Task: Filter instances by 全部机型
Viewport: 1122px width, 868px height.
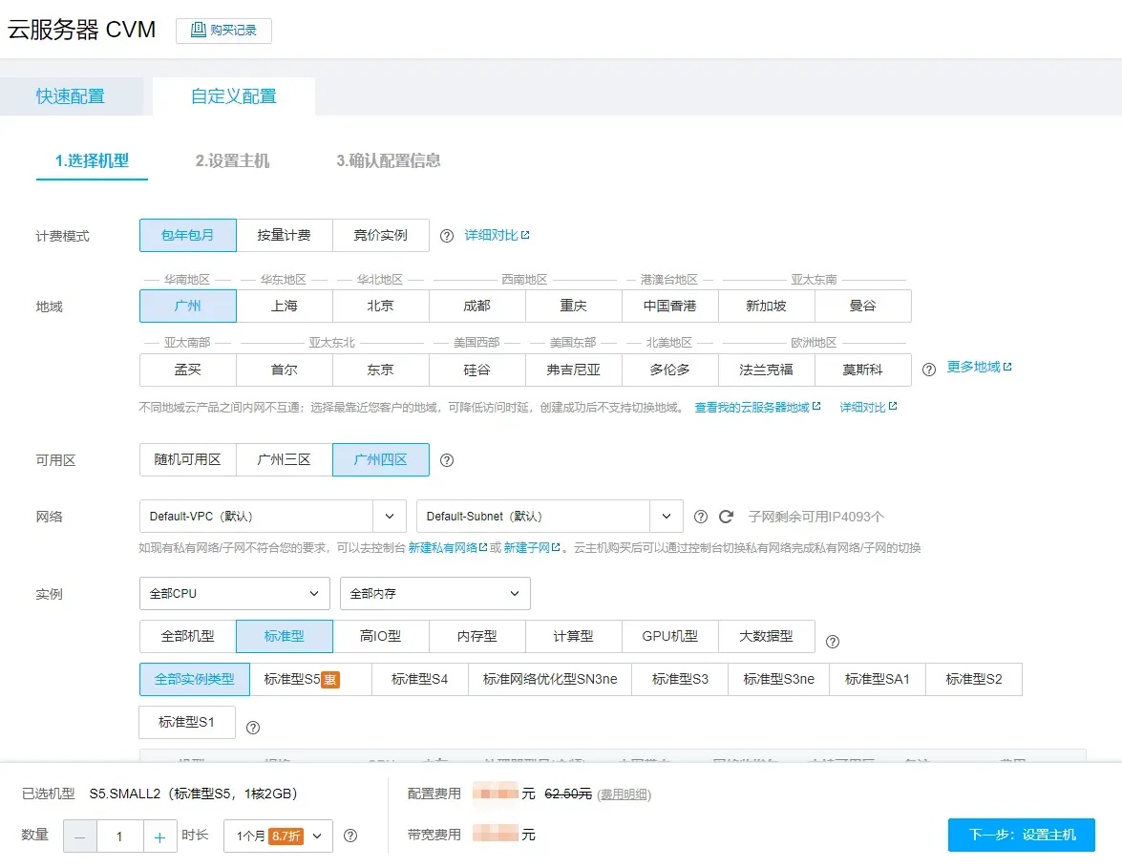Action: (187, 637)
